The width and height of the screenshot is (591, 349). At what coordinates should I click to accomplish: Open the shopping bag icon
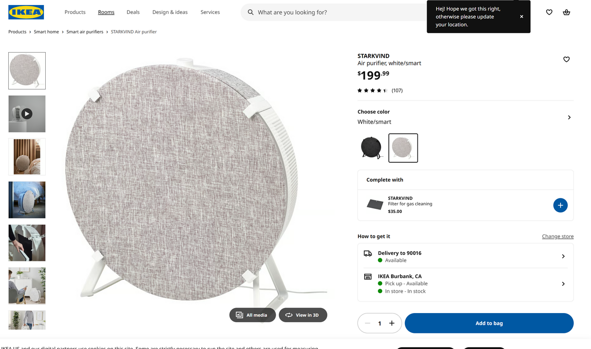[x=566, y=12]
